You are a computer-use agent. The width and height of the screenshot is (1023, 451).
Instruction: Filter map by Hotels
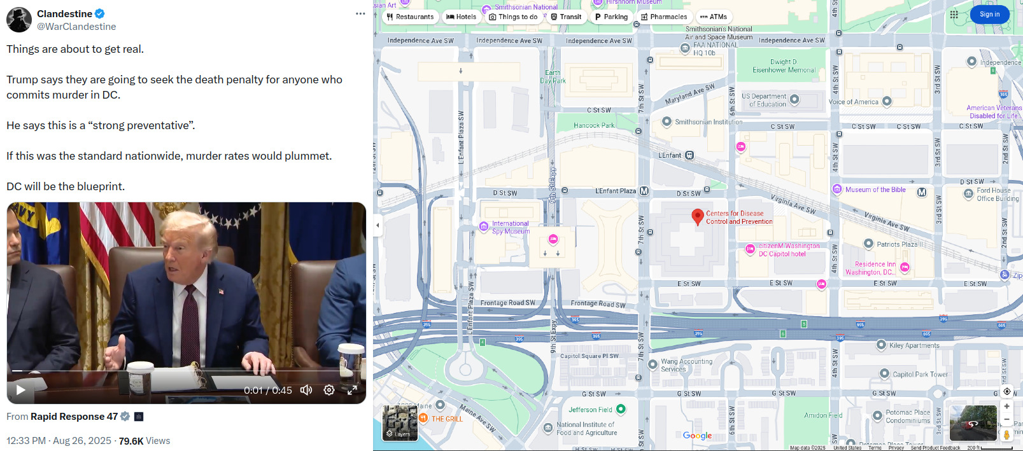pyautogui.click(x=462, y=17)
